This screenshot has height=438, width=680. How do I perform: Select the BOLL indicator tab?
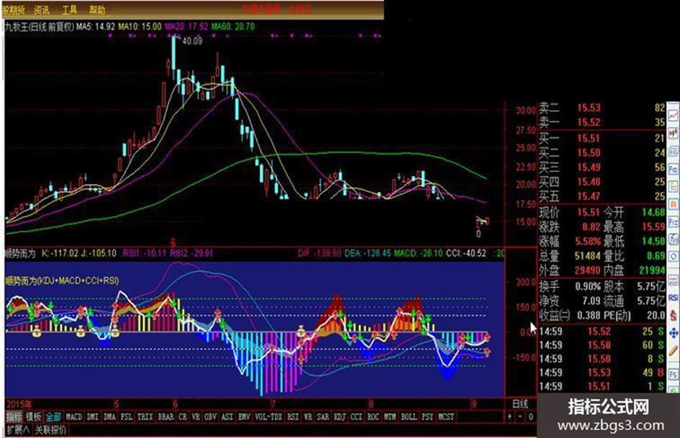[409, 416]
